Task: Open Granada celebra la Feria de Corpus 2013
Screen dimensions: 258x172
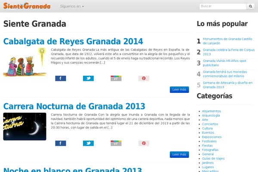Action: pyautogui.click(x=229, y=52)
